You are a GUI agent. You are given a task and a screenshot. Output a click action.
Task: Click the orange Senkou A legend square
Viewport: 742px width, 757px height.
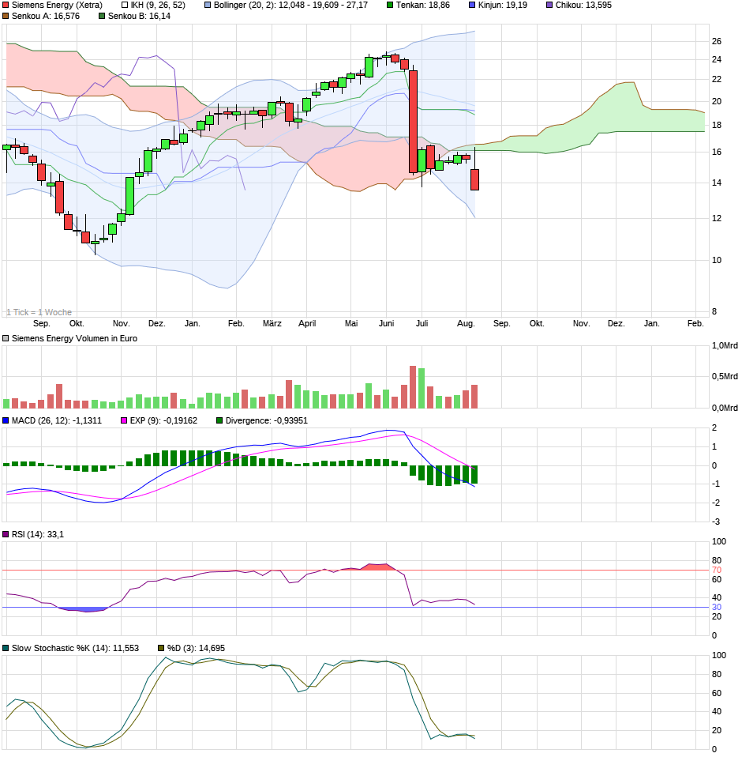click(6, 17)
